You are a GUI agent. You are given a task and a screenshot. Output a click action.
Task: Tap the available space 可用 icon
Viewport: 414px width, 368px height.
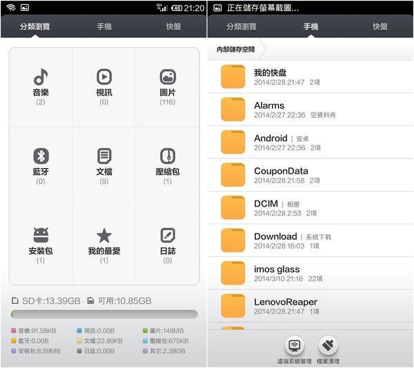(90, 300)
